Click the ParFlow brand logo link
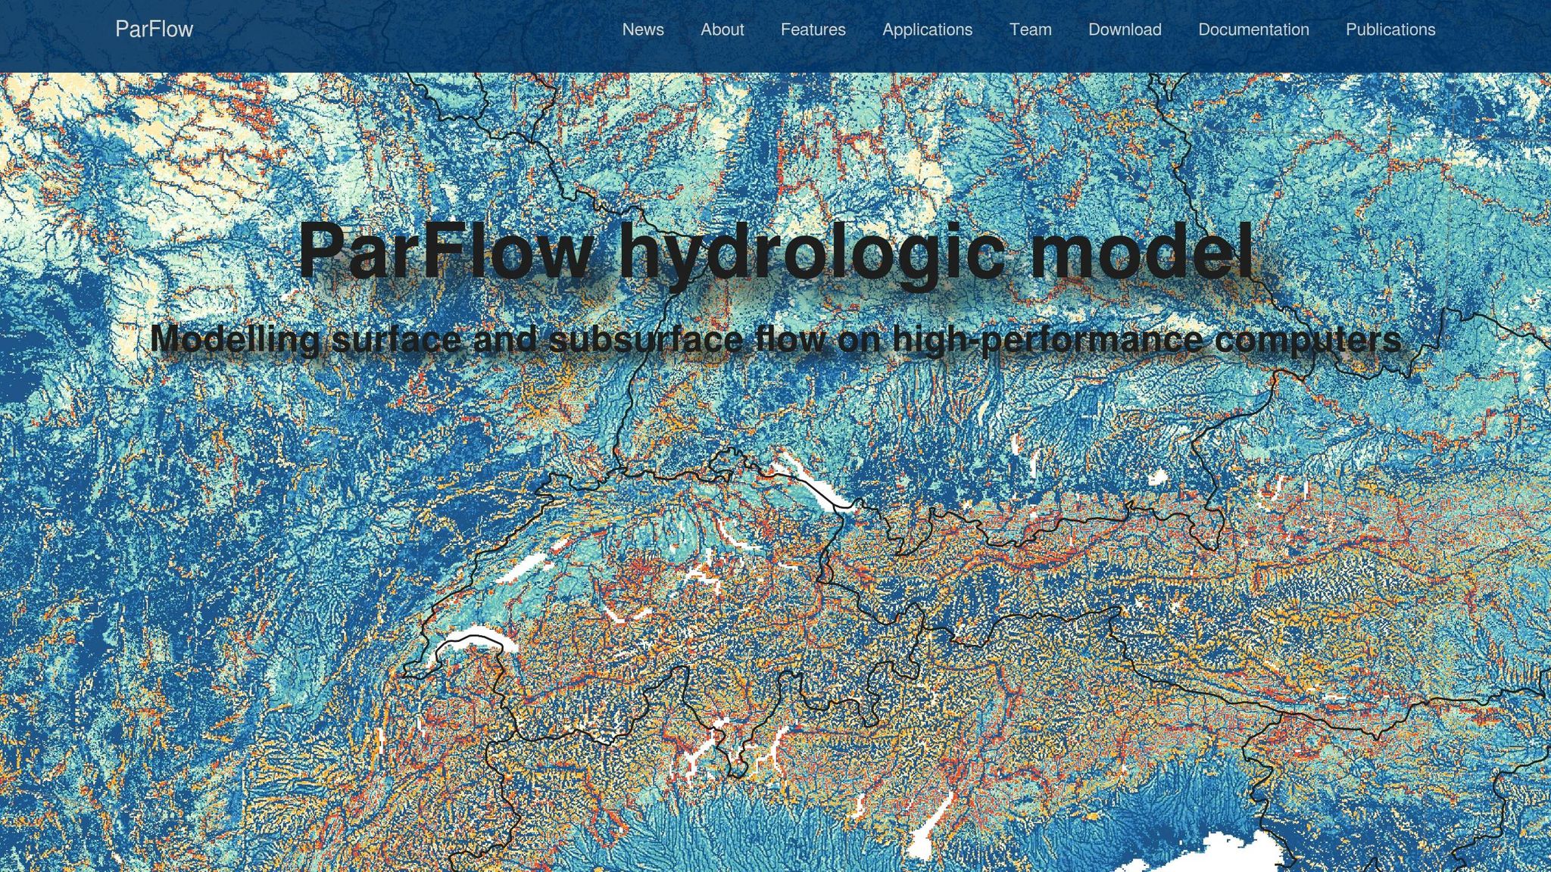1551x872 pixels. click(154, 30)
